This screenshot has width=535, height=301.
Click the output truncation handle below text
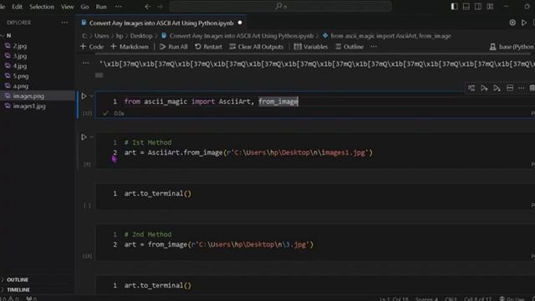click(x=99, y=75)
